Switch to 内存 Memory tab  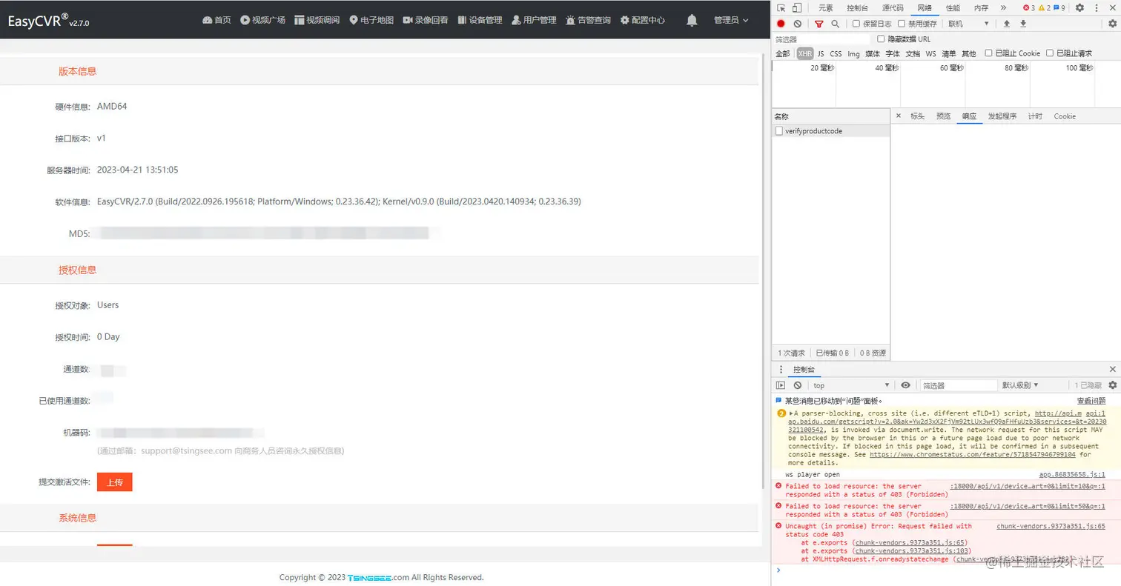[x=981, y=7]
